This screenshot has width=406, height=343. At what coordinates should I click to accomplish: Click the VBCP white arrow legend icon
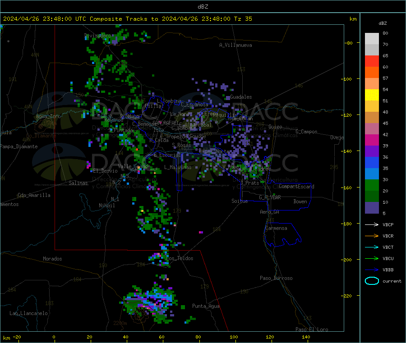tap(372, 224)
